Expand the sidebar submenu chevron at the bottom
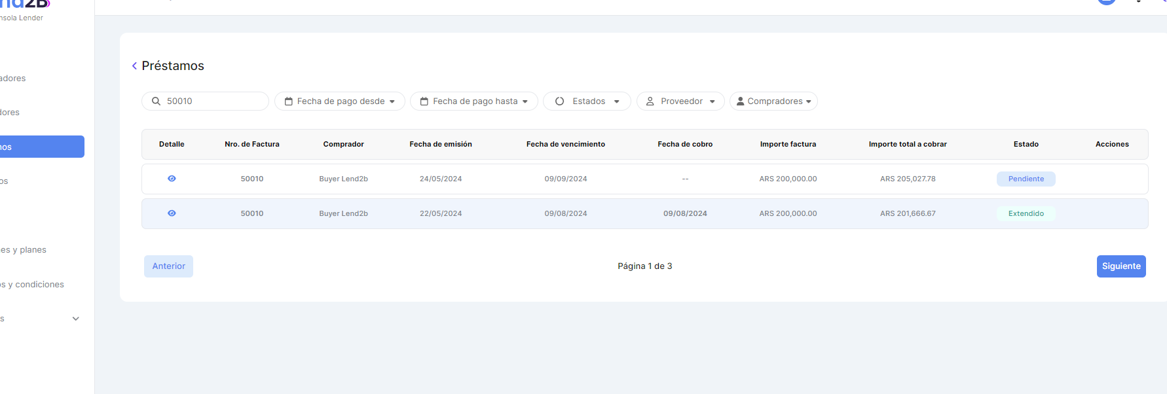The height and width of the screenshot is (394, 1167). click(x=75, y=319)
